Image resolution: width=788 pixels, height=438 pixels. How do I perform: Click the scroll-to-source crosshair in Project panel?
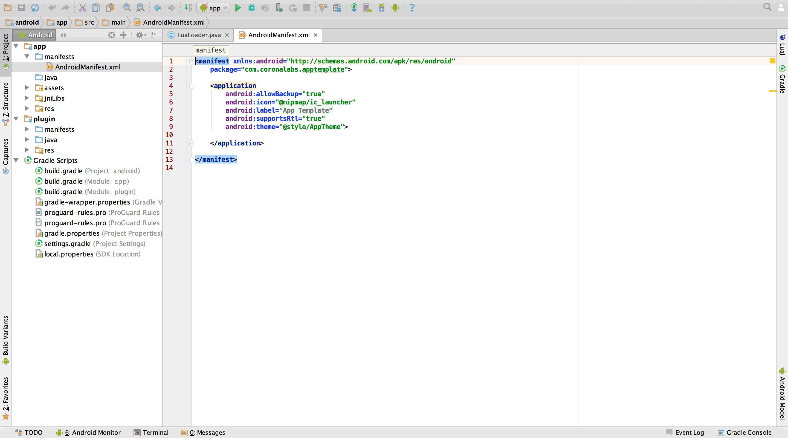(111, 35)
